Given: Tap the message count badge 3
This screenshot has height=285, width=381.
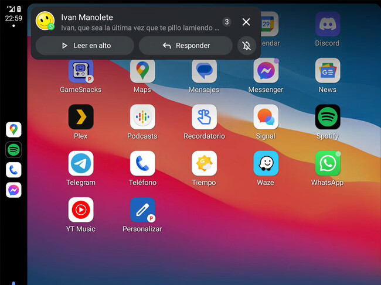Looking at the screenshot, I should coord(226,22).
